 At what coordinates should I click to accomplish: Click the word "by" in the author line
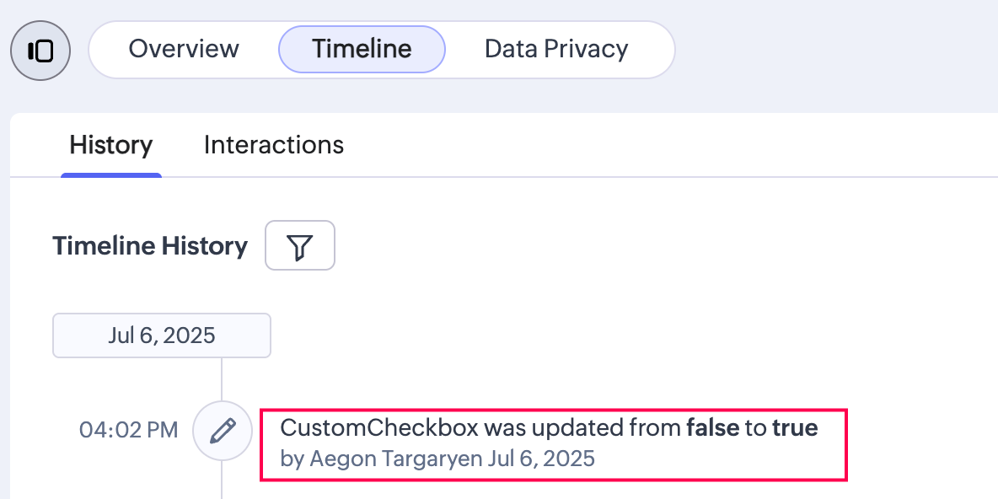pos(292,459)
